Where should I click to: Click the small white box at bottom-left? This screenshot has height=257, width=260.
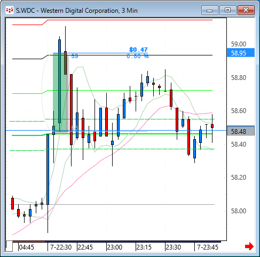tap(9, 246)
